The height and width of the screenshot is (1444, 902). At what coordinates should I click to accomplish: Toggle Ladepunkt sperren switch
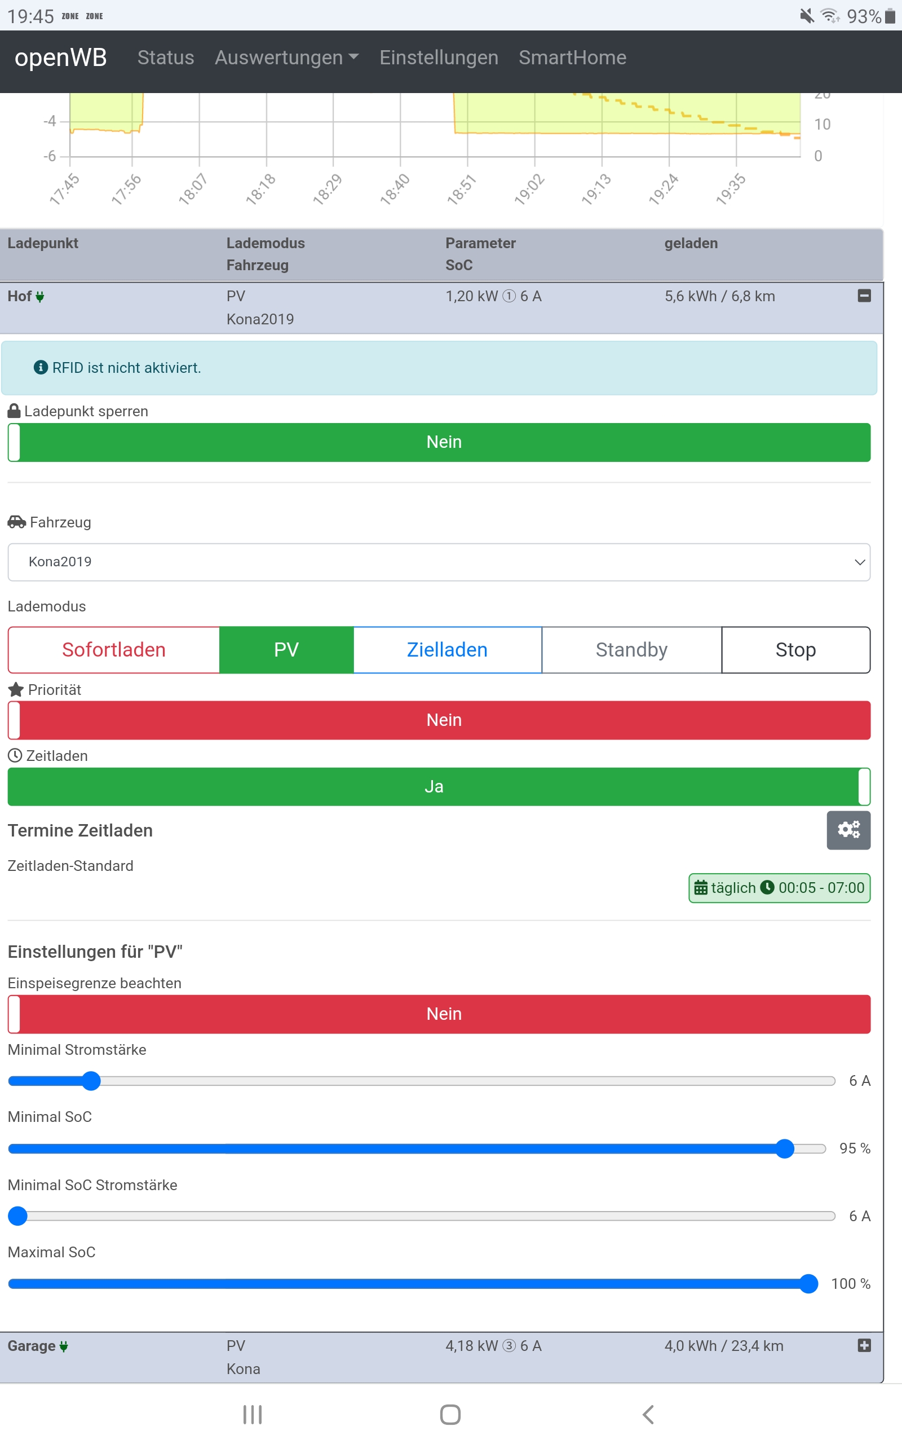click(x=439, y=442)
